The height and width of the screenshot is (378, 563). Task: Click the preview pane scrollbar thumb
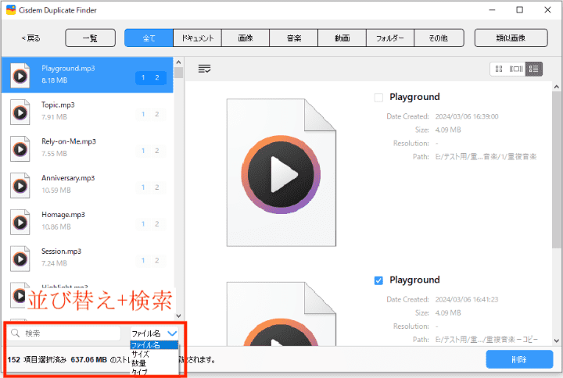(556, 169)
